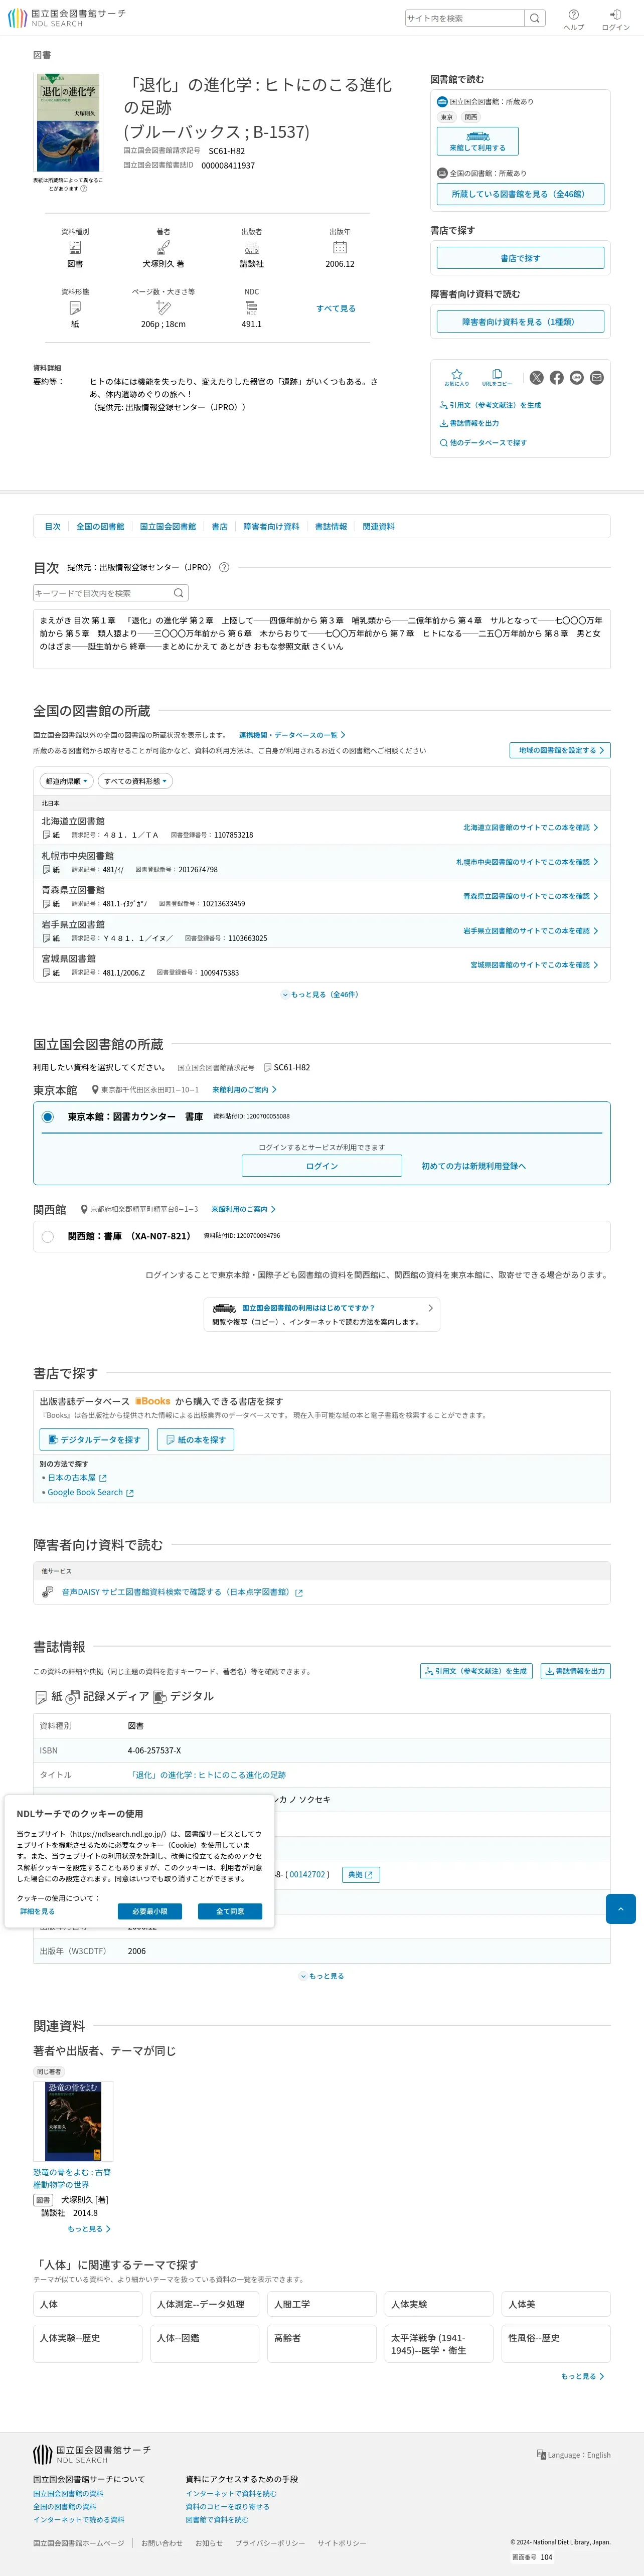Open 来館利用のご案内 for 東京本館
The image size is (644, 2576).
(244, 1090)
